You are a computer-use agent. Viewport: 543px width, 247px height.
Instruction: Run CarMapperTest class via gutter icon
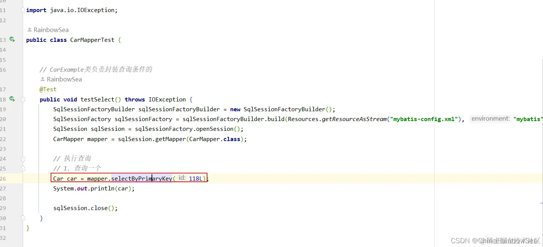pos(12,39)
